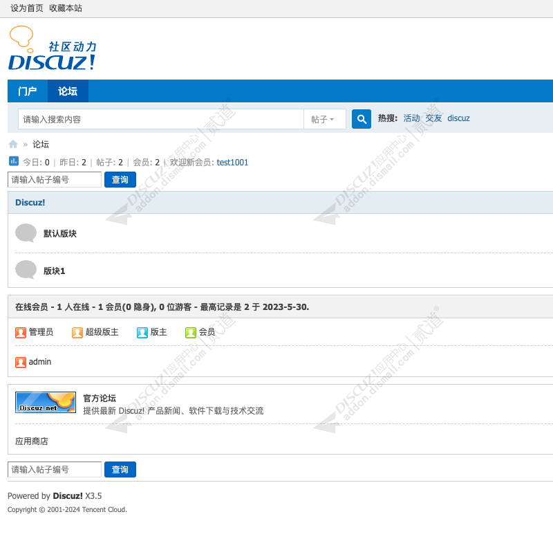Click the 默认版块 forum icon
Image resolution: width=553 pixels, height=539 pixels.
click(x=26, y=233)
